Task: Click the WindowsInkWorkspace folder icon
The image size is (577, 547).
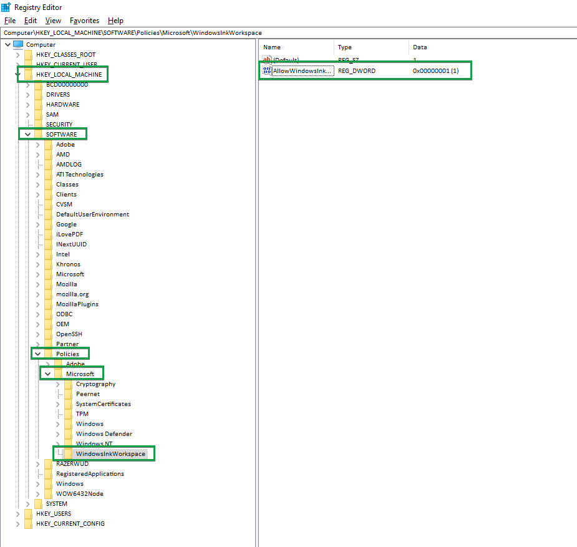Action: (67, 453)
